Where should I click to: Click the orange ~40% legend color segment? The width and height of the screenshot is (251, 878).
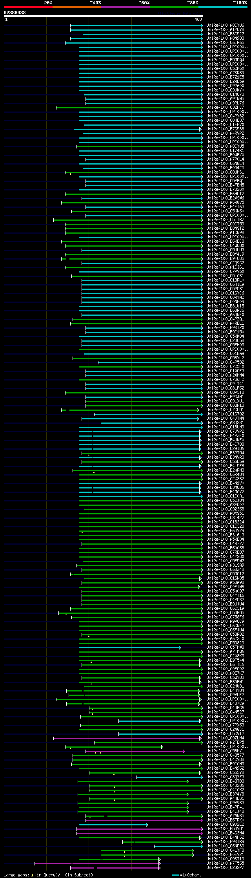tap(76, 7)
